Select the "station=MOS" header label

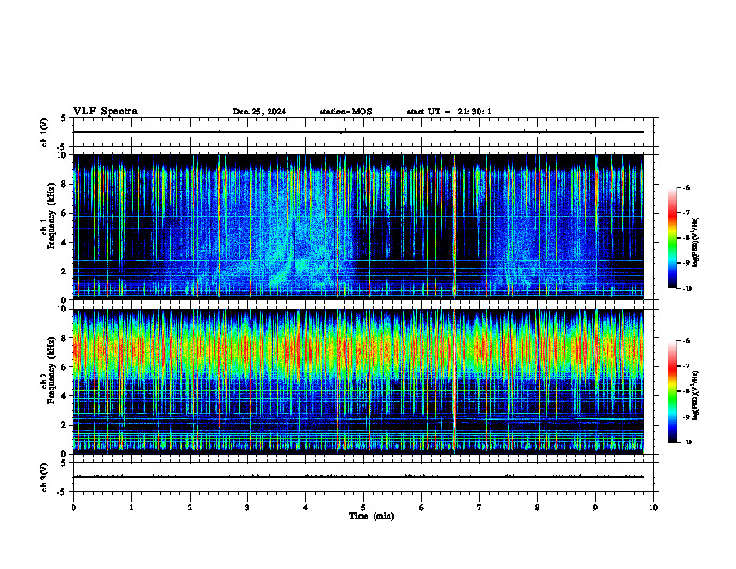coord(346,112)
